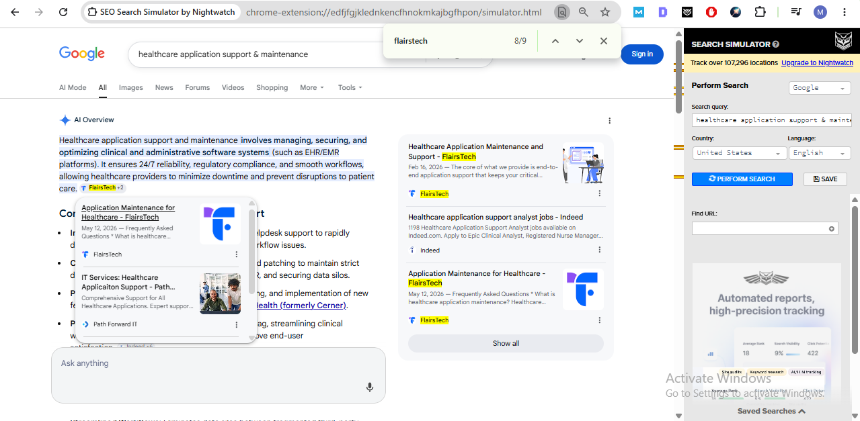This screenshot has height=421, width=860.
Task: Click the simulator Search query field
Action: (772, 120)
